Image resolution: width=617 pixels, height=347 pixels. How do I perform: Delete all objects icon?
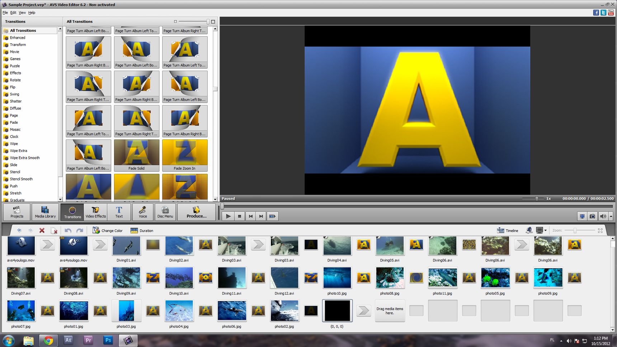point(54,230)
